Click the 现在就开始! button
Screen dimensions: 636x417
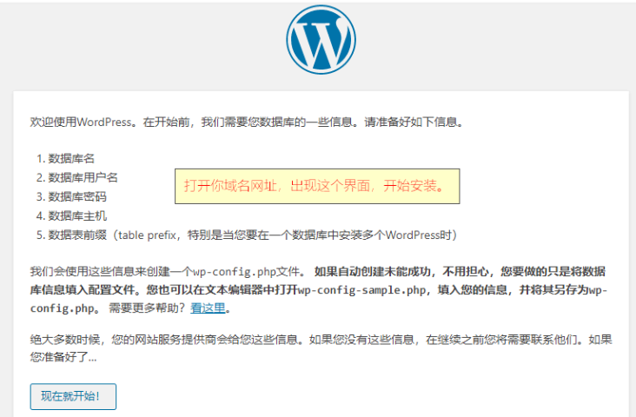(73, 396)
